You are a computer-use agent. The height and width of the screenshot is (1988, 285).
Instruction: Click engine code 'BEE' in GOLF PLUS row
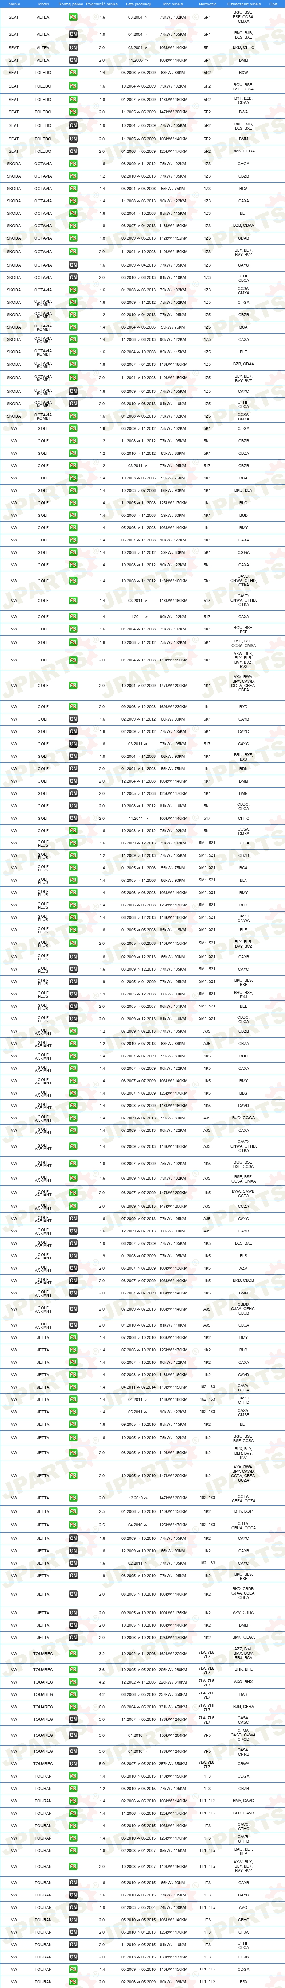(243, 1006)
